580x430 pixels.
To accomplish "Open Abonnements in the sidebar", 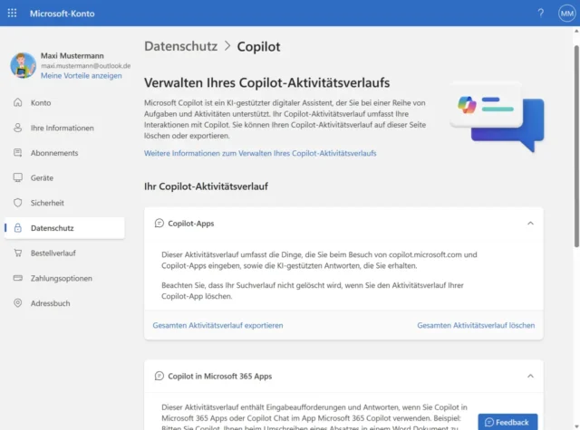I will tap(64, 153).
